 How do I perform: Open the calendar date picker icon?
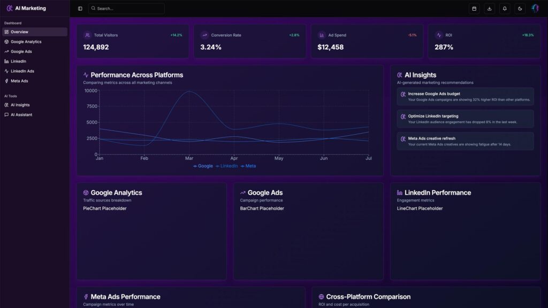(474, 9)
